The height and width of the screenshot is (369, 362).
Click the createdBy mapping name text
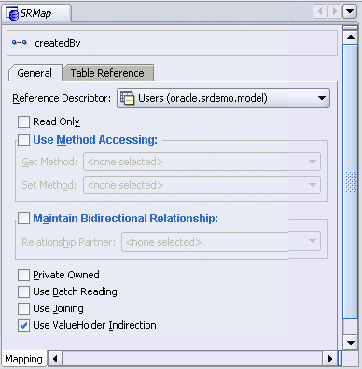[x=58, y=43]
